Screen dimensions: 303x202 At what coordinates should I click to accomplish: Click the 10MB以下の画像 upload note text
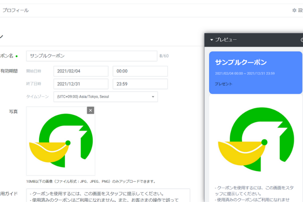point(91,181)
